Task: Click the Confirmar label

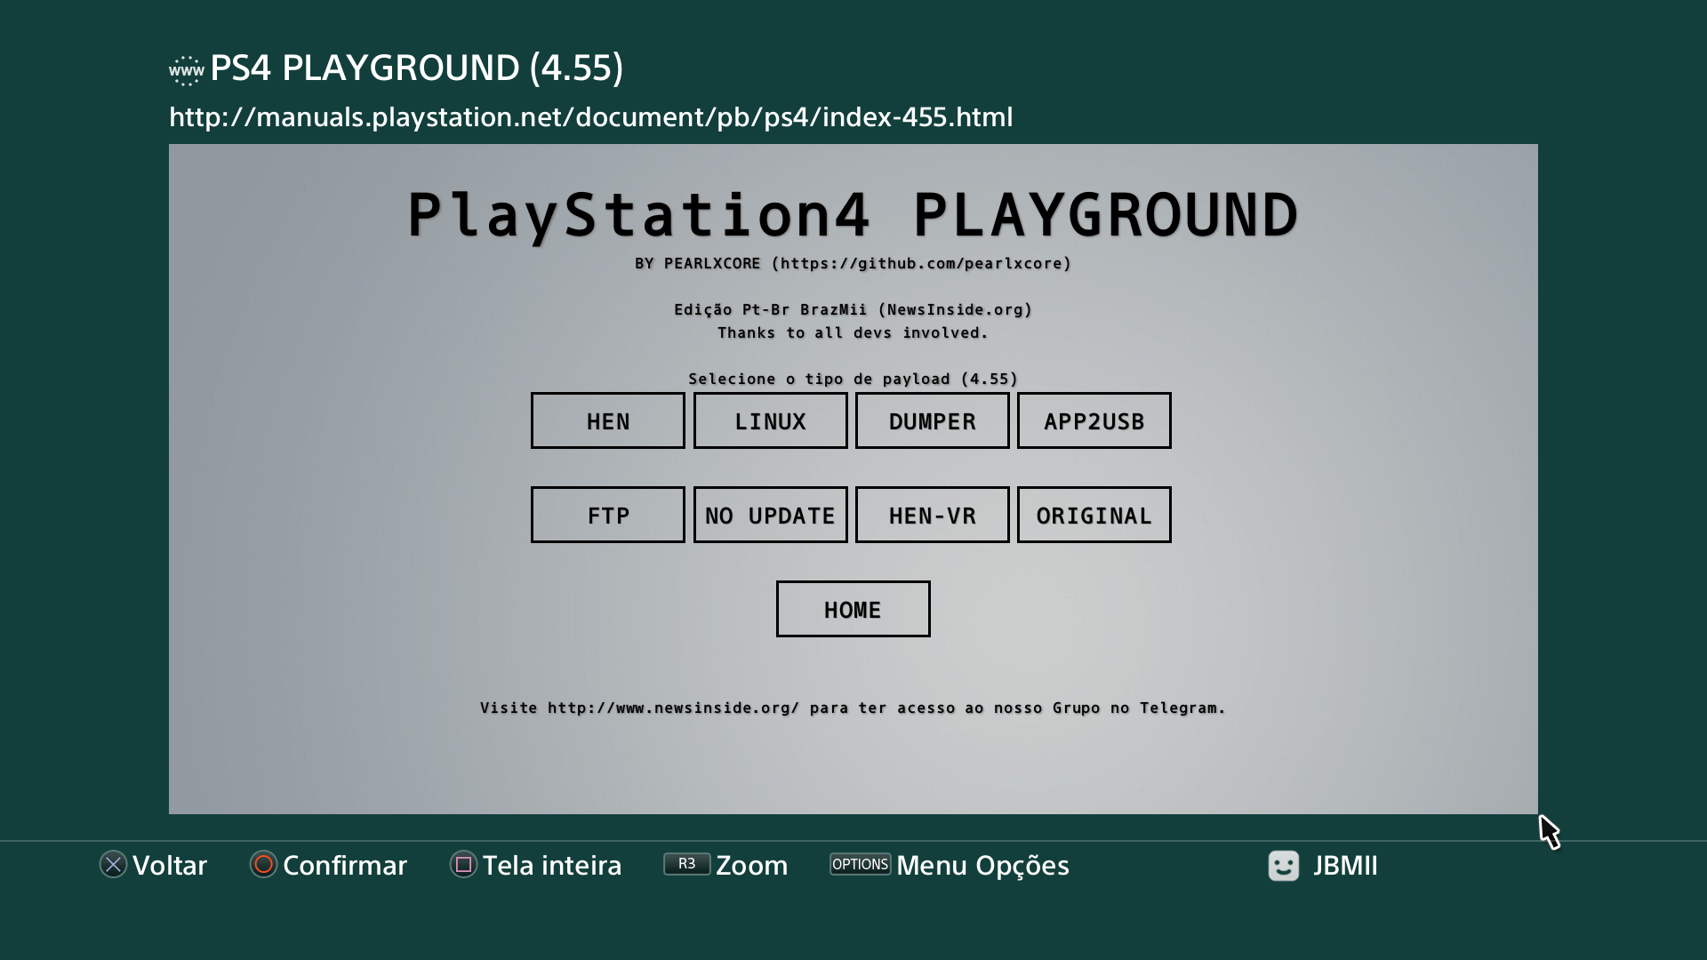Action: (345, 866)
